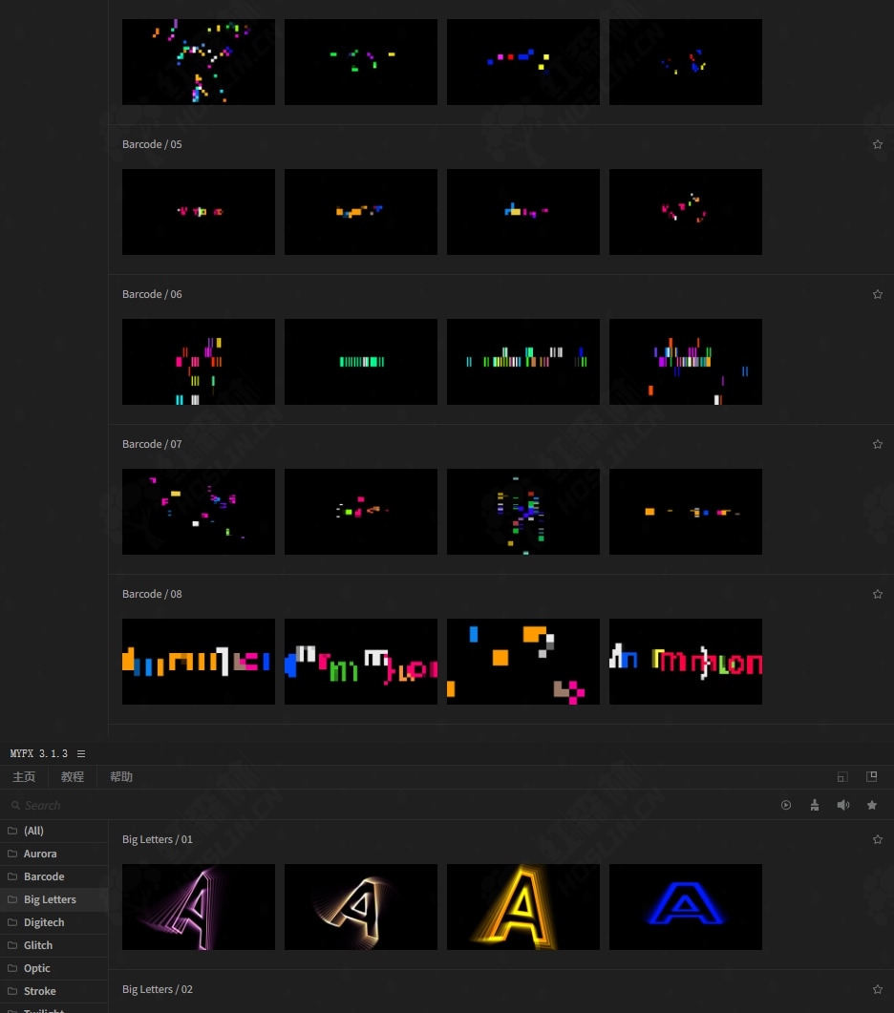This screenshot has width=894, height=1013.
Task: Click the Barcode / 06 heading
Action: [x=152, y=294]
